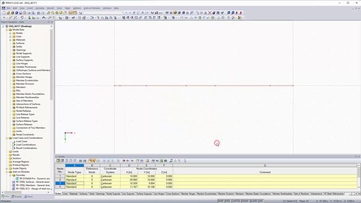Click the RF-STEEL Members module icon
The height and width of the screenshot is (203, 361).
coord(14,186)
